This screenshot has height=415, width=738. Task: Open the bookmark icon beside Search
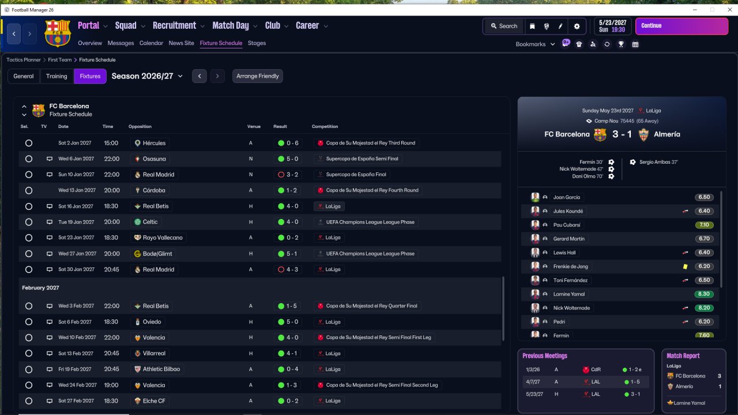click(x=532, y=26)
